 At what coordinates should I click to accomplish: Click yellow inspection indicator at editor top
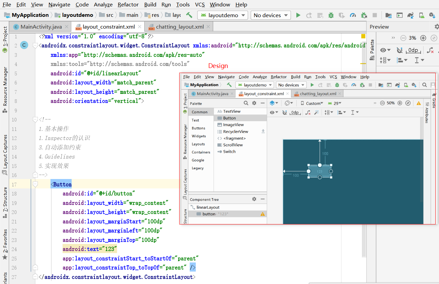[x=363, y=36]
